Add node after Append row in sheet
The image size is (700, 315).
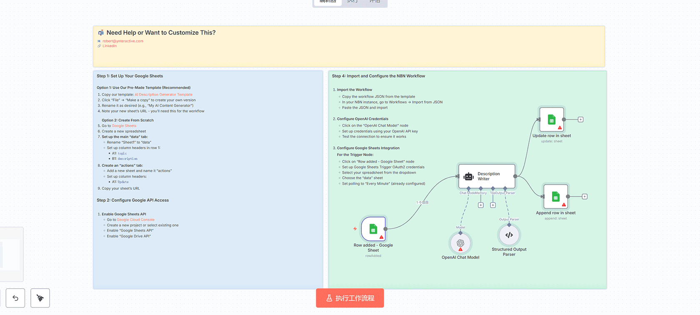click(x=585, y=197)
